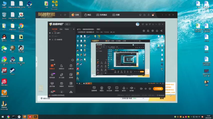The width and height of the screenshot is (213, 119).
Task: Open the 多人连麦 tool icon
Action: pyautogui.click(x=62, y=76)
